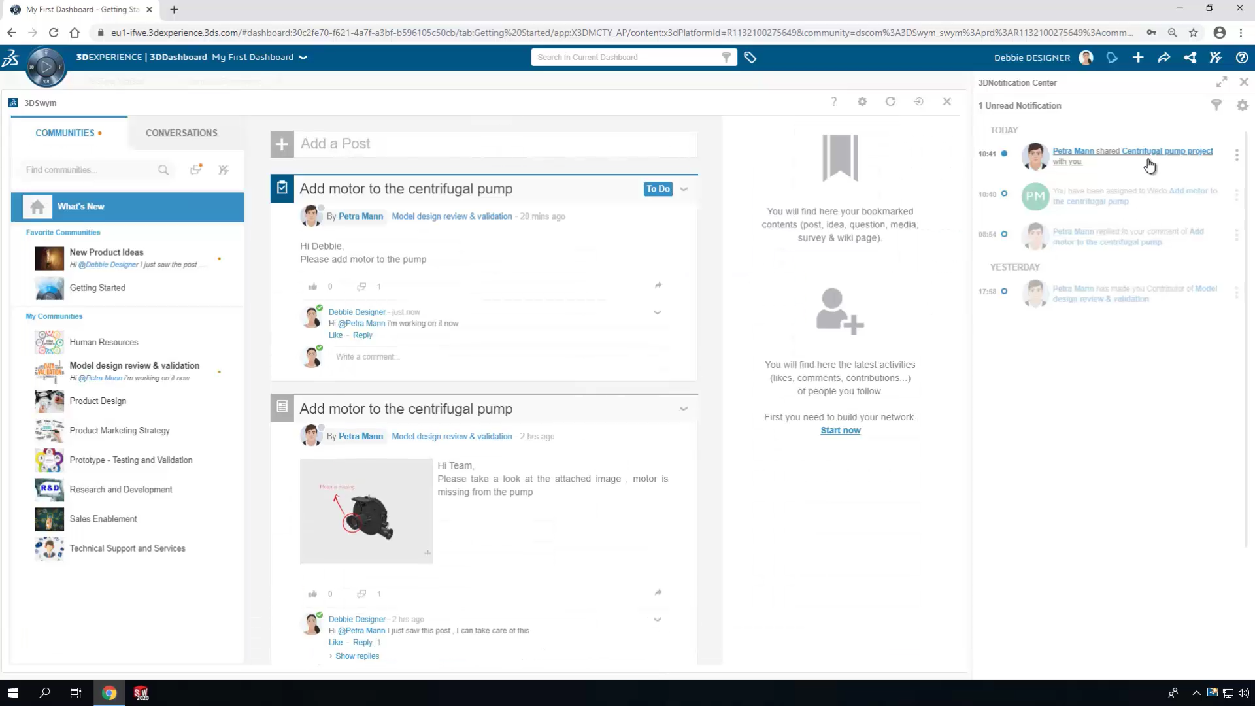The height and width of the screenshot is (706, 1255).
Task: Switch to the Conversations tab
Action: [182, 133]
